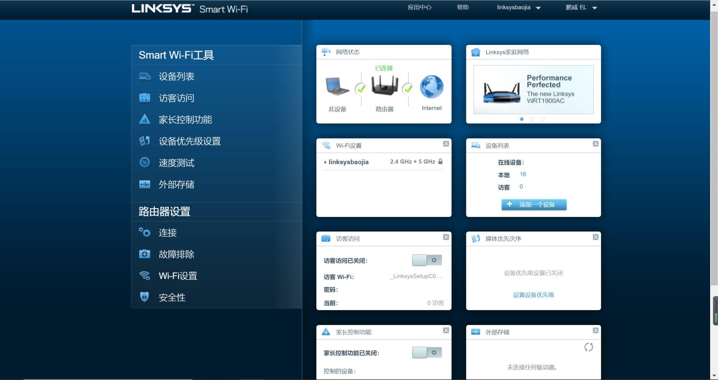
Task: Open 设备列表 from Smart Wi-Fi tools
Action: [177, 76]
